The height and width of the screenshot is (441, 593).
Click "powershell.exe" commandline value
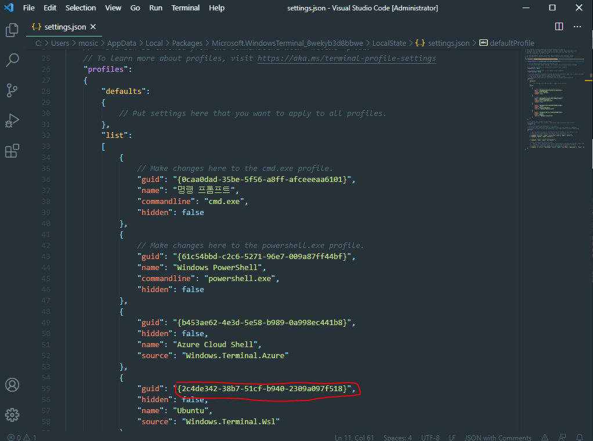click(x=240, y=278)
